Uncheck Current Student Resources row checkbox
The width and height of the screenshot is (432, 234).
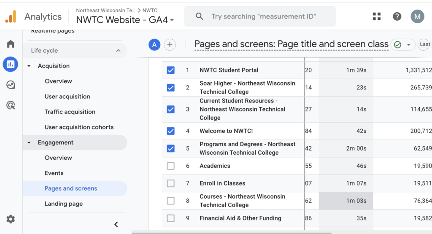(170, 109)
